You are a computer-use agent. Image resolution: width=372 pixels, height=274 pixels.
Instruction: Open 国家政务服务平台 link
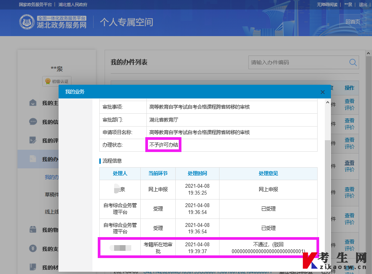(35, 5)
